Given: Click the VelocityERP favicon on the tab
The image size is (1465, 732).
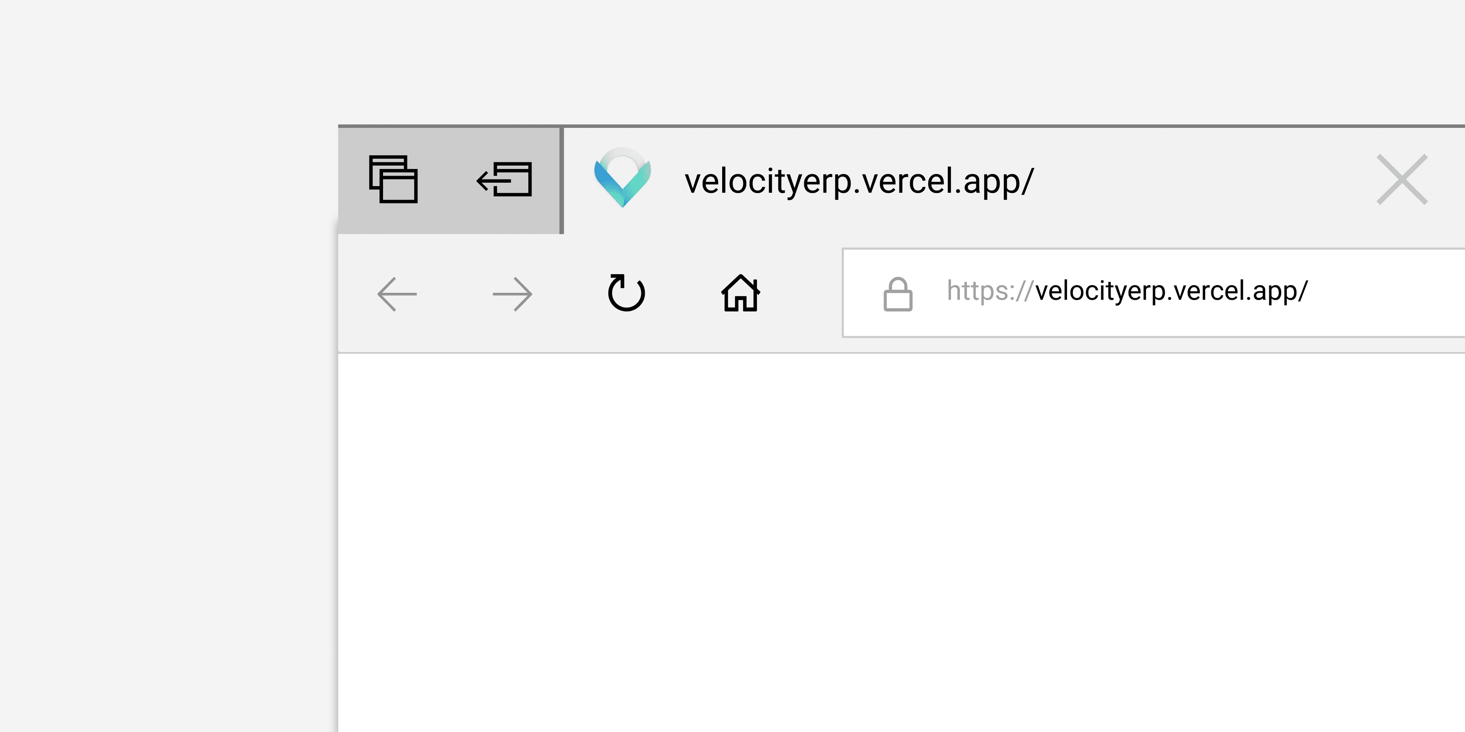Looking at the screenshot, I should (x=622, y=178).
